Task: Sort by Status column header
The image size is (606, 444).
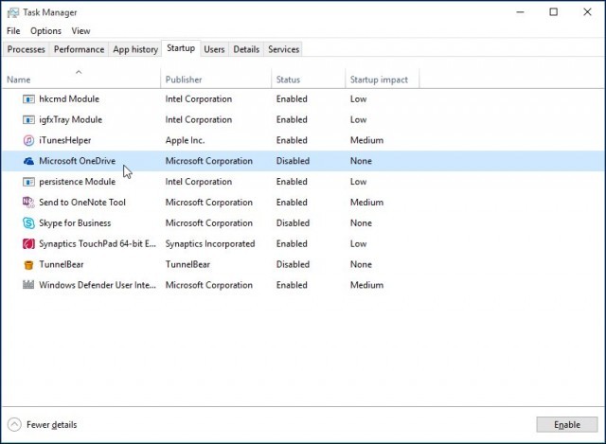Action: tap(288, 80)
